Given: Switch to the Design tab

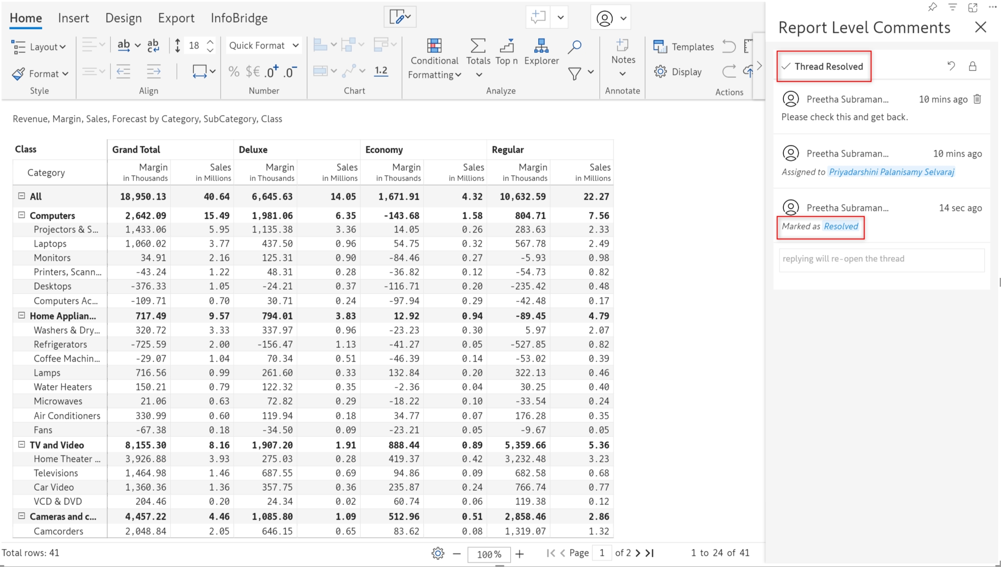Looking at the screenshot, I should pyautogui.click(x=123, y=18).
